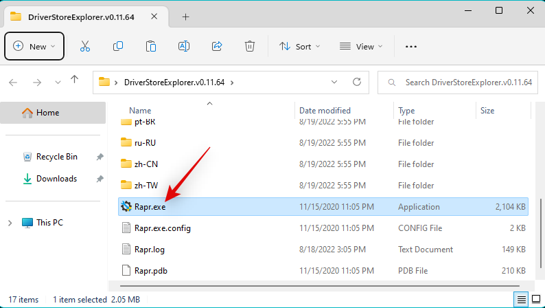Sort by the Type column header

pyautogui.click(x=406, y=110)
